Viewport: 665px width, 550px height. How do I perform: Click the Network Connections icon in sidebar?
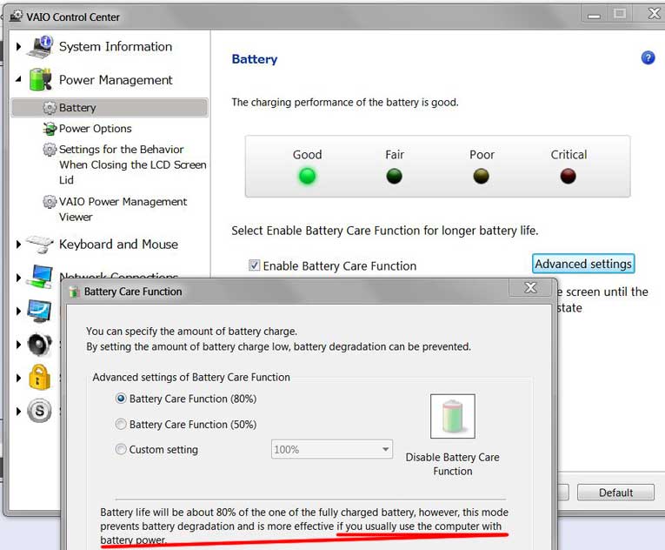point(40,277)
